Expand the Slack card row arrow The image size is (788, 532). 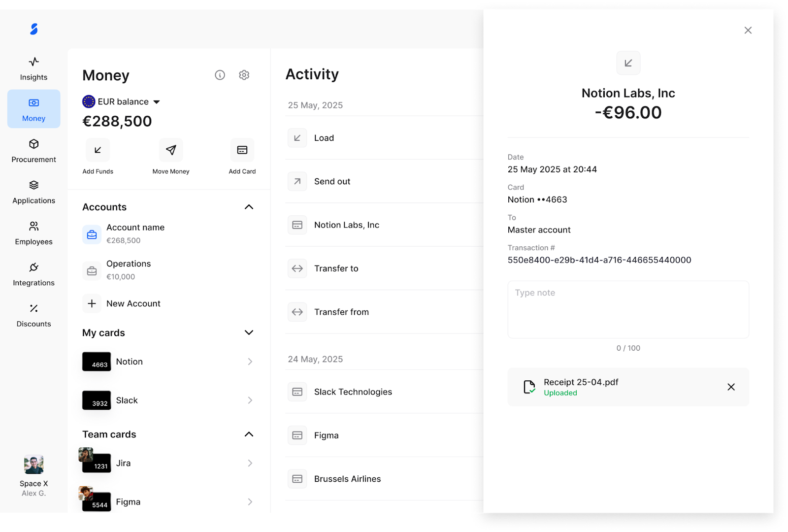point(250,400)
